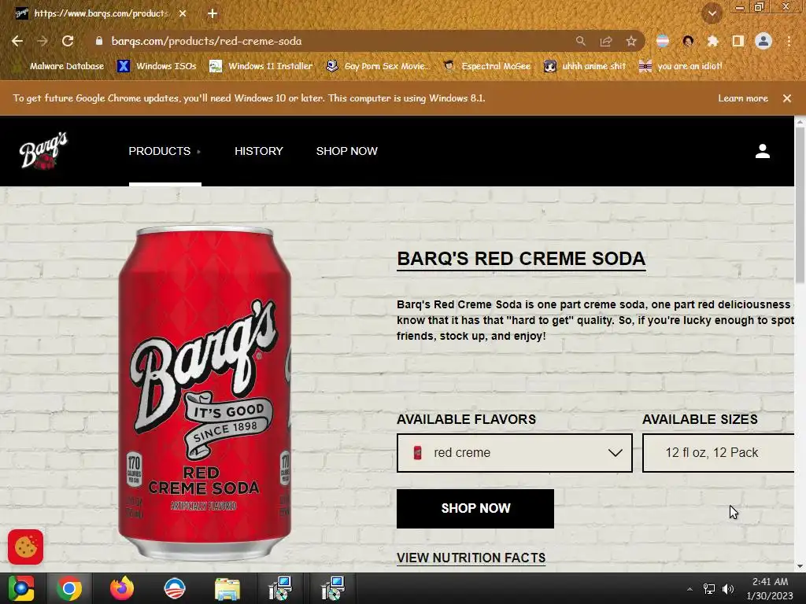The image size is (806, 604).
Task: Click the network icon in system tray
Action: click(x=709, y=589)
